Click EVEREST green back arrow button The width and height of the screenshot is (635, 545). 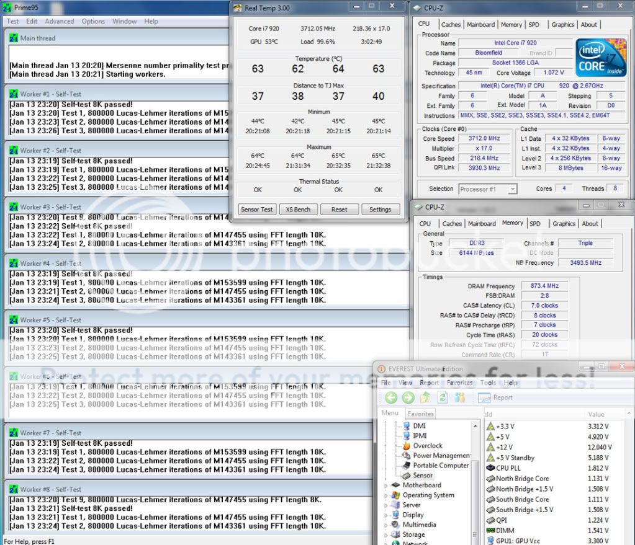point(391,397)
